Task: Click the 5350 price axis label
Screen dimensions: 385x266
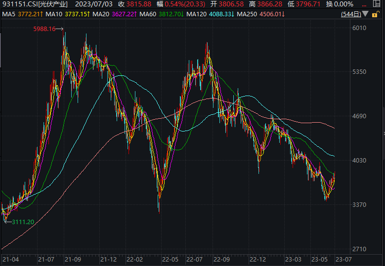Action: [x=359, y=72]
